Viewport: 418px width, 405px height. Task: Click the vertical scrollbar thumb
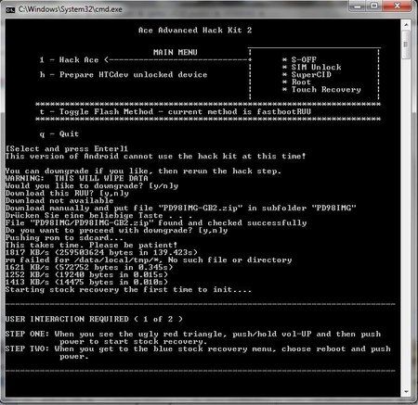coord(406,44)
